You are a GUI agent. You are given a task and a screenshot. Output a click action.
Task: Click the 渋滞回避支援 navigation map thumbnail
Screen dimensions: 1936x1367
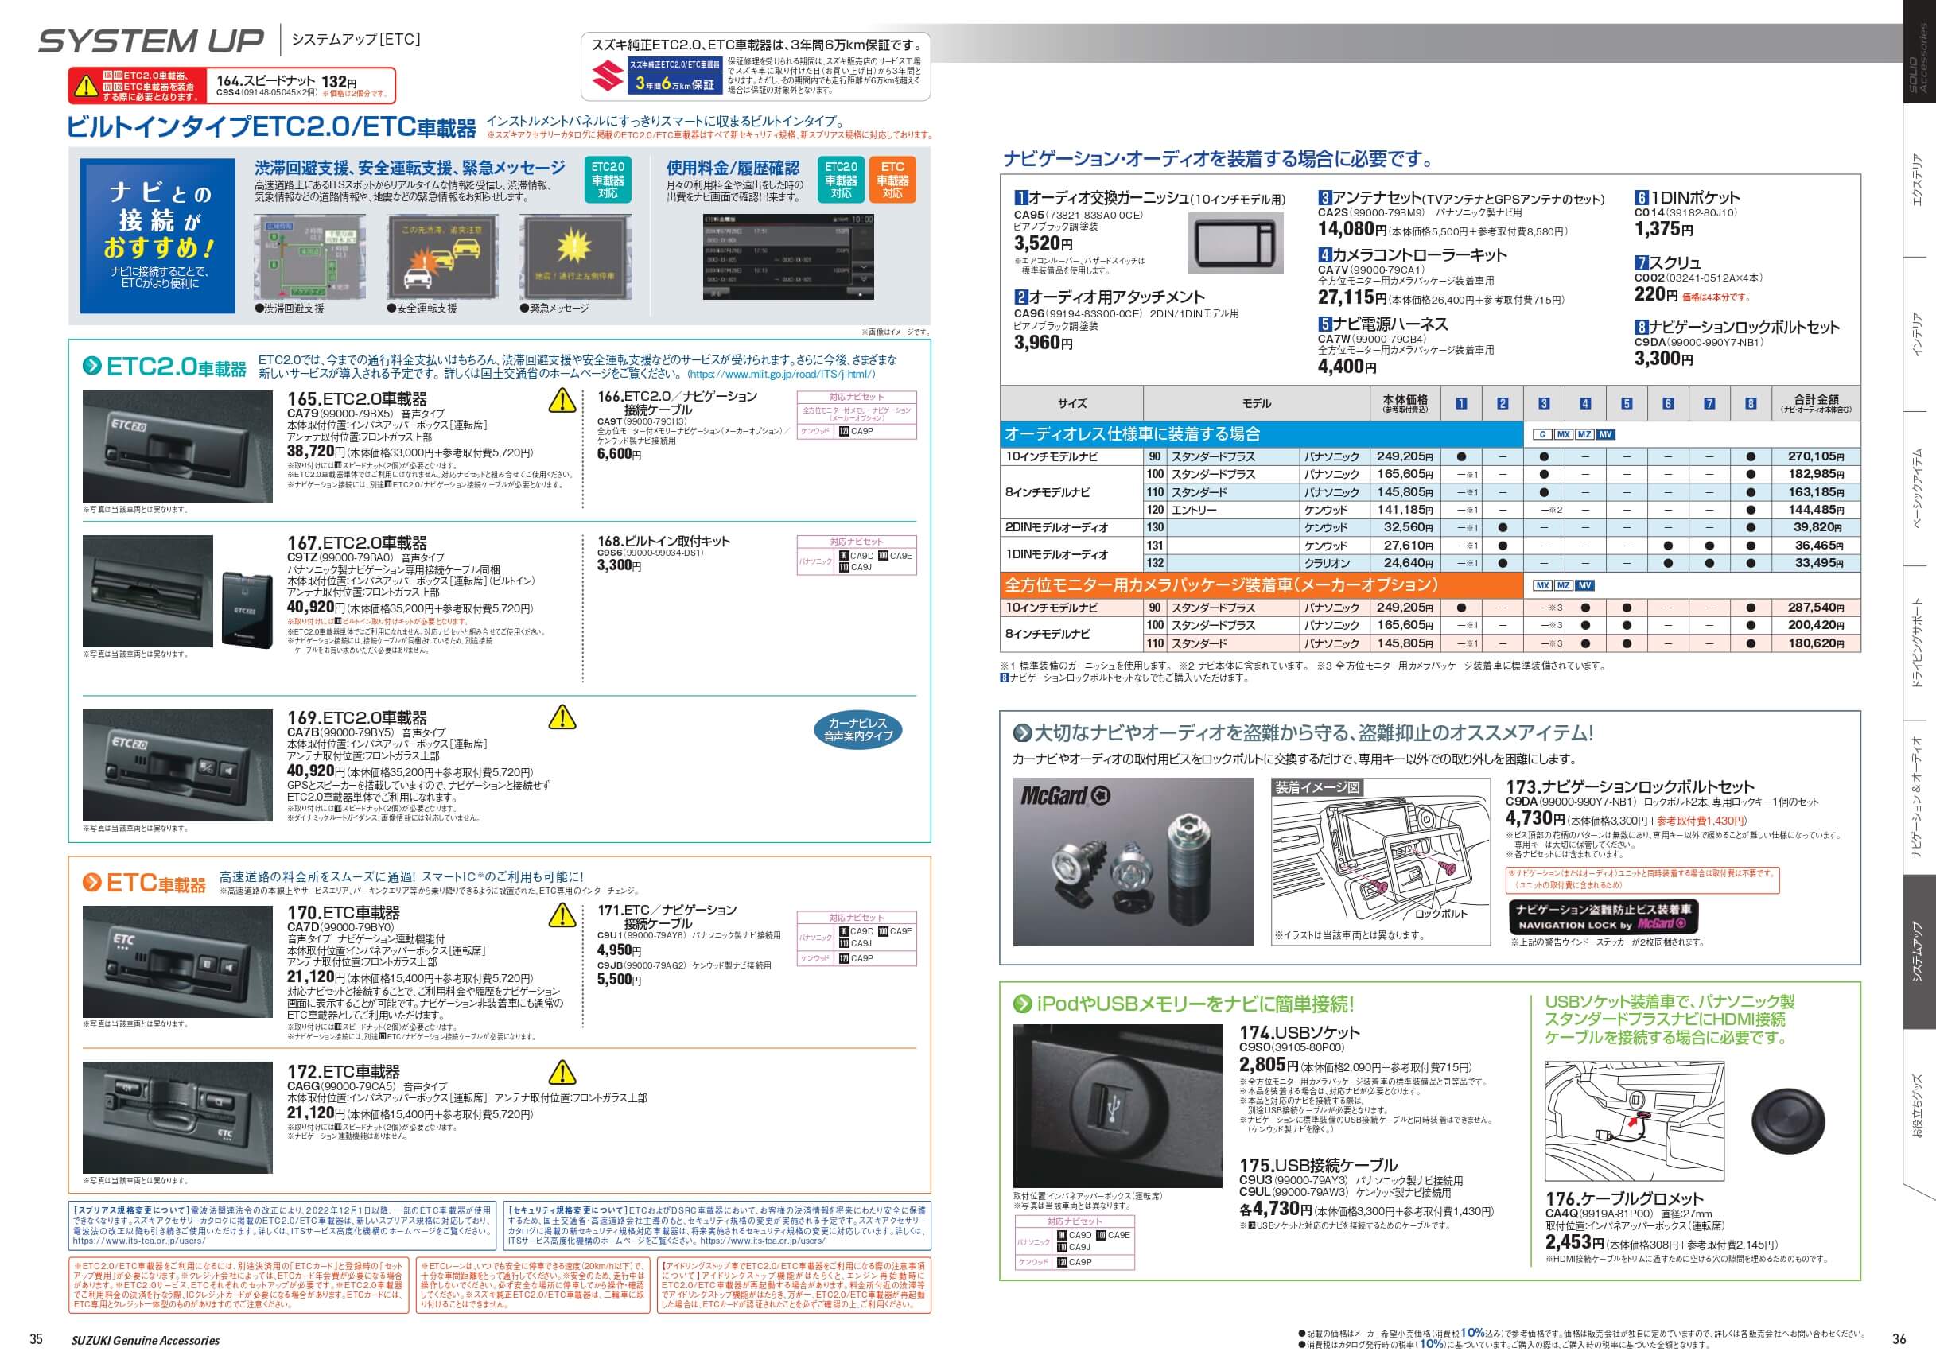point(310,257)
